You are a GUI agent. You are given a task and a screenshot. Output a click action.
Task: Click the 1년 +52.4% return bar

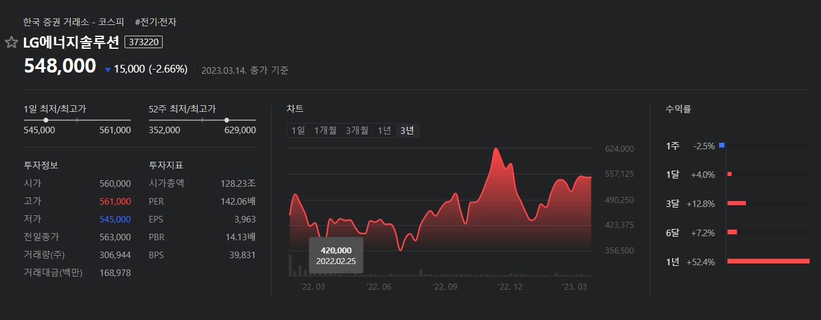tap(769, 261)
